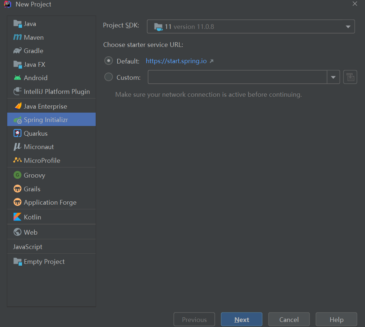Click the 'Application Forge' list label
The width and height of the screenshot is (365, 327).
tap(50, 202)
